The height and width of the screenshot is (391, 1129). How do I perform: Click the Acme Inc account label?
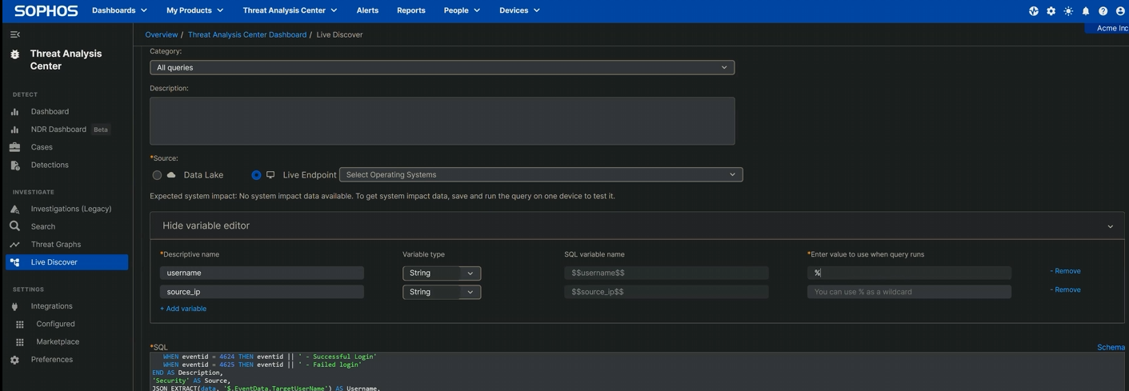1111,28
